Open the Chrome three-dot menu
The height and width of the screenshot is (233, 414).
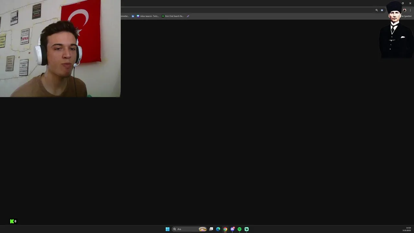click(x=410, y=10)
